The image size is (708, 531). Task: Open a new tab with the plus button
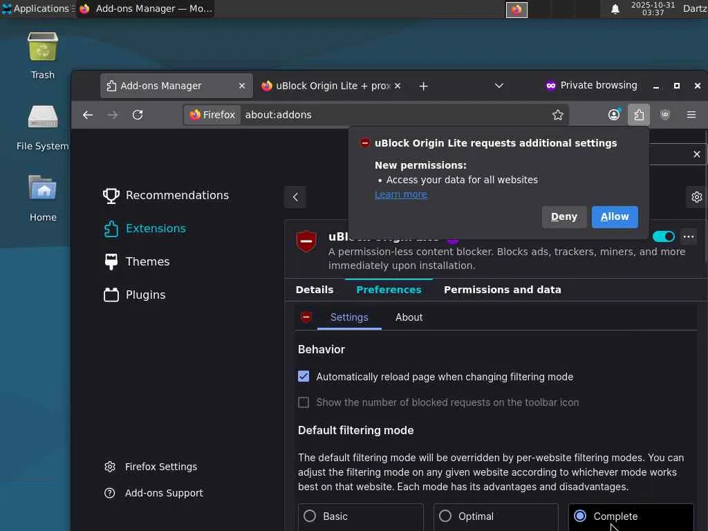point(423,86)
